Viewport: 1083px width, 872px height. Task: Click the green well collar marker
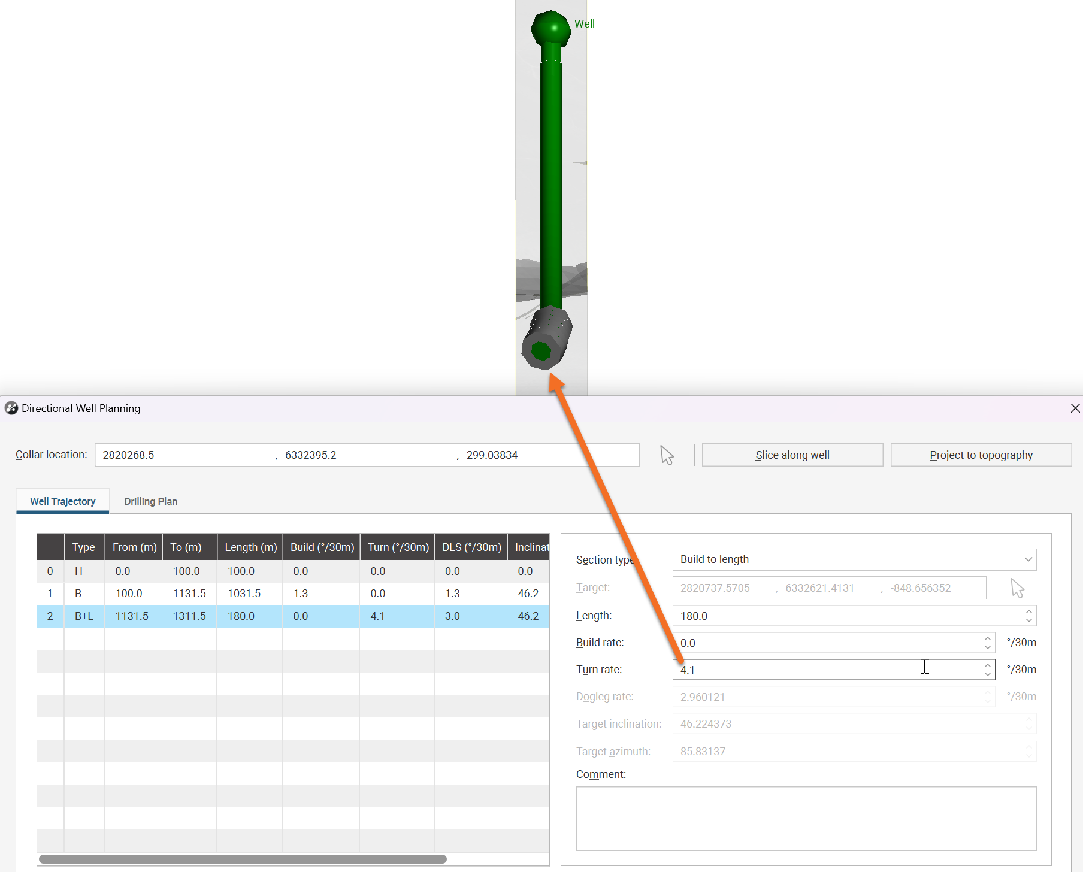click(x=551, y=28)
